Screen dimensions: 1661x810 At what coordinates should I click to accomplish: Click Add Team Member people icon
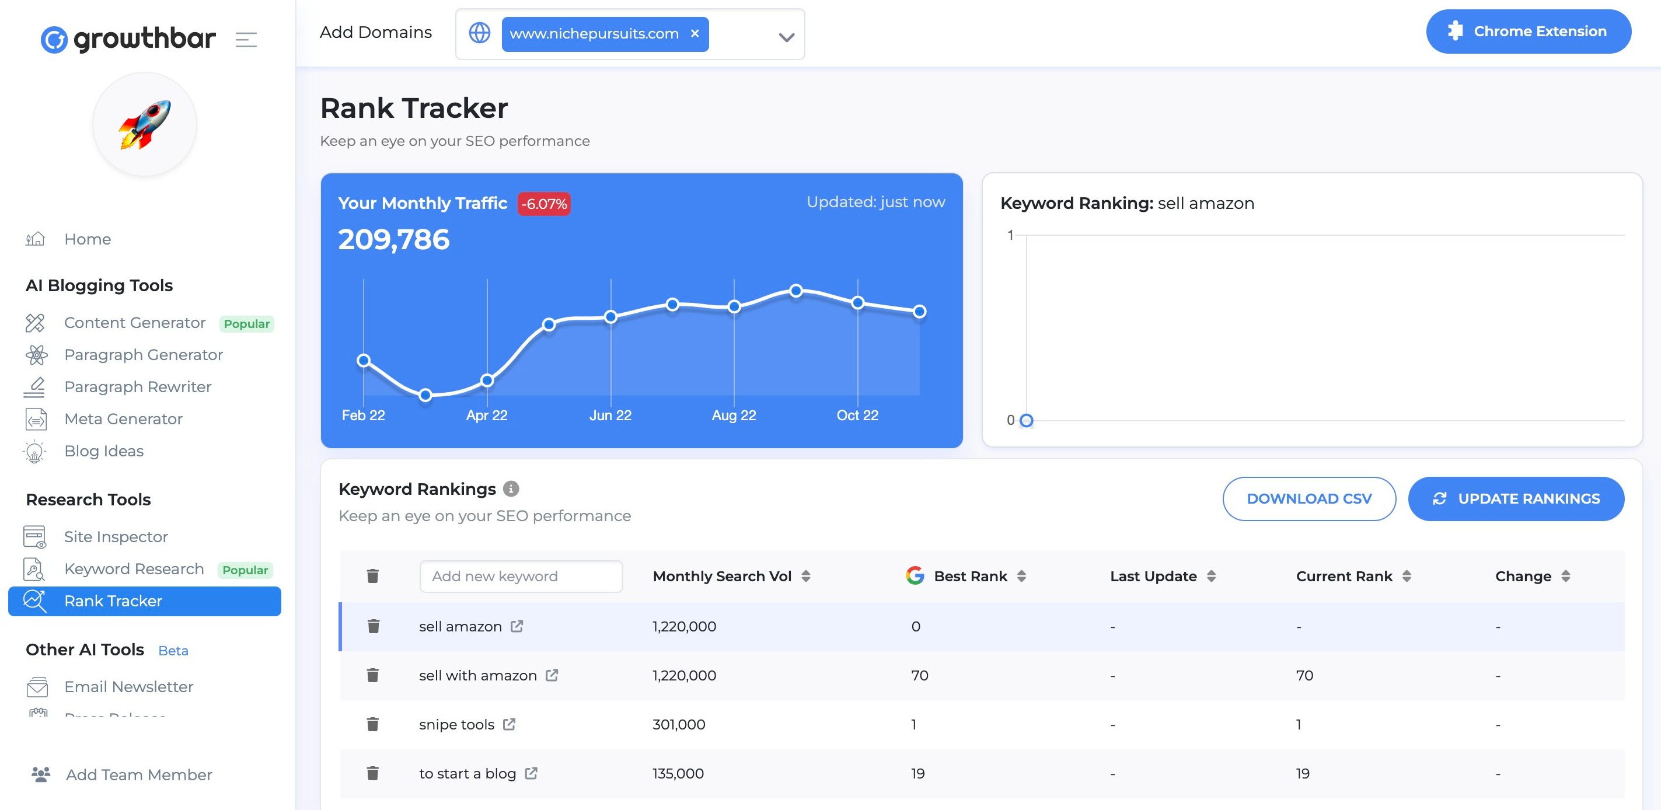41,774
